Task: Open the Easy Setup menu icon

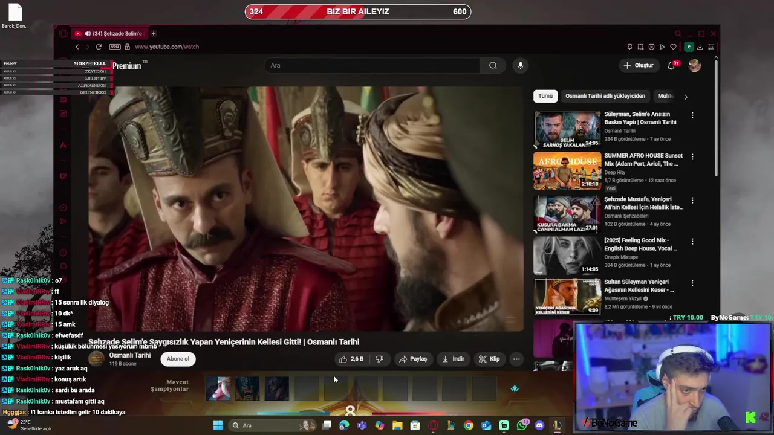Action: click(711, 47)
